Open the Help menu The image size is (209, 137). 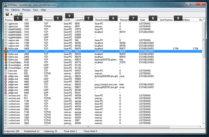pos(43,10)
